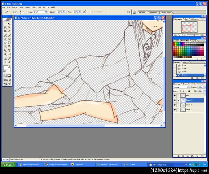
Task: Toggle lock all for layer
Action: coord(189,91)
